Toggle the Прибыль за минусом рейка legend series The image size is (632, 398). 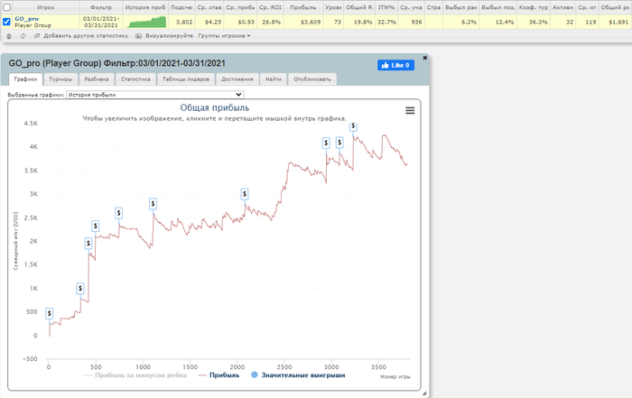coord(135,375)
